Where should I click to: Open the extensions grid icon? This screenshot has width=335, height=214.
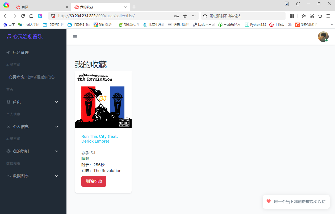click(292, 16)
